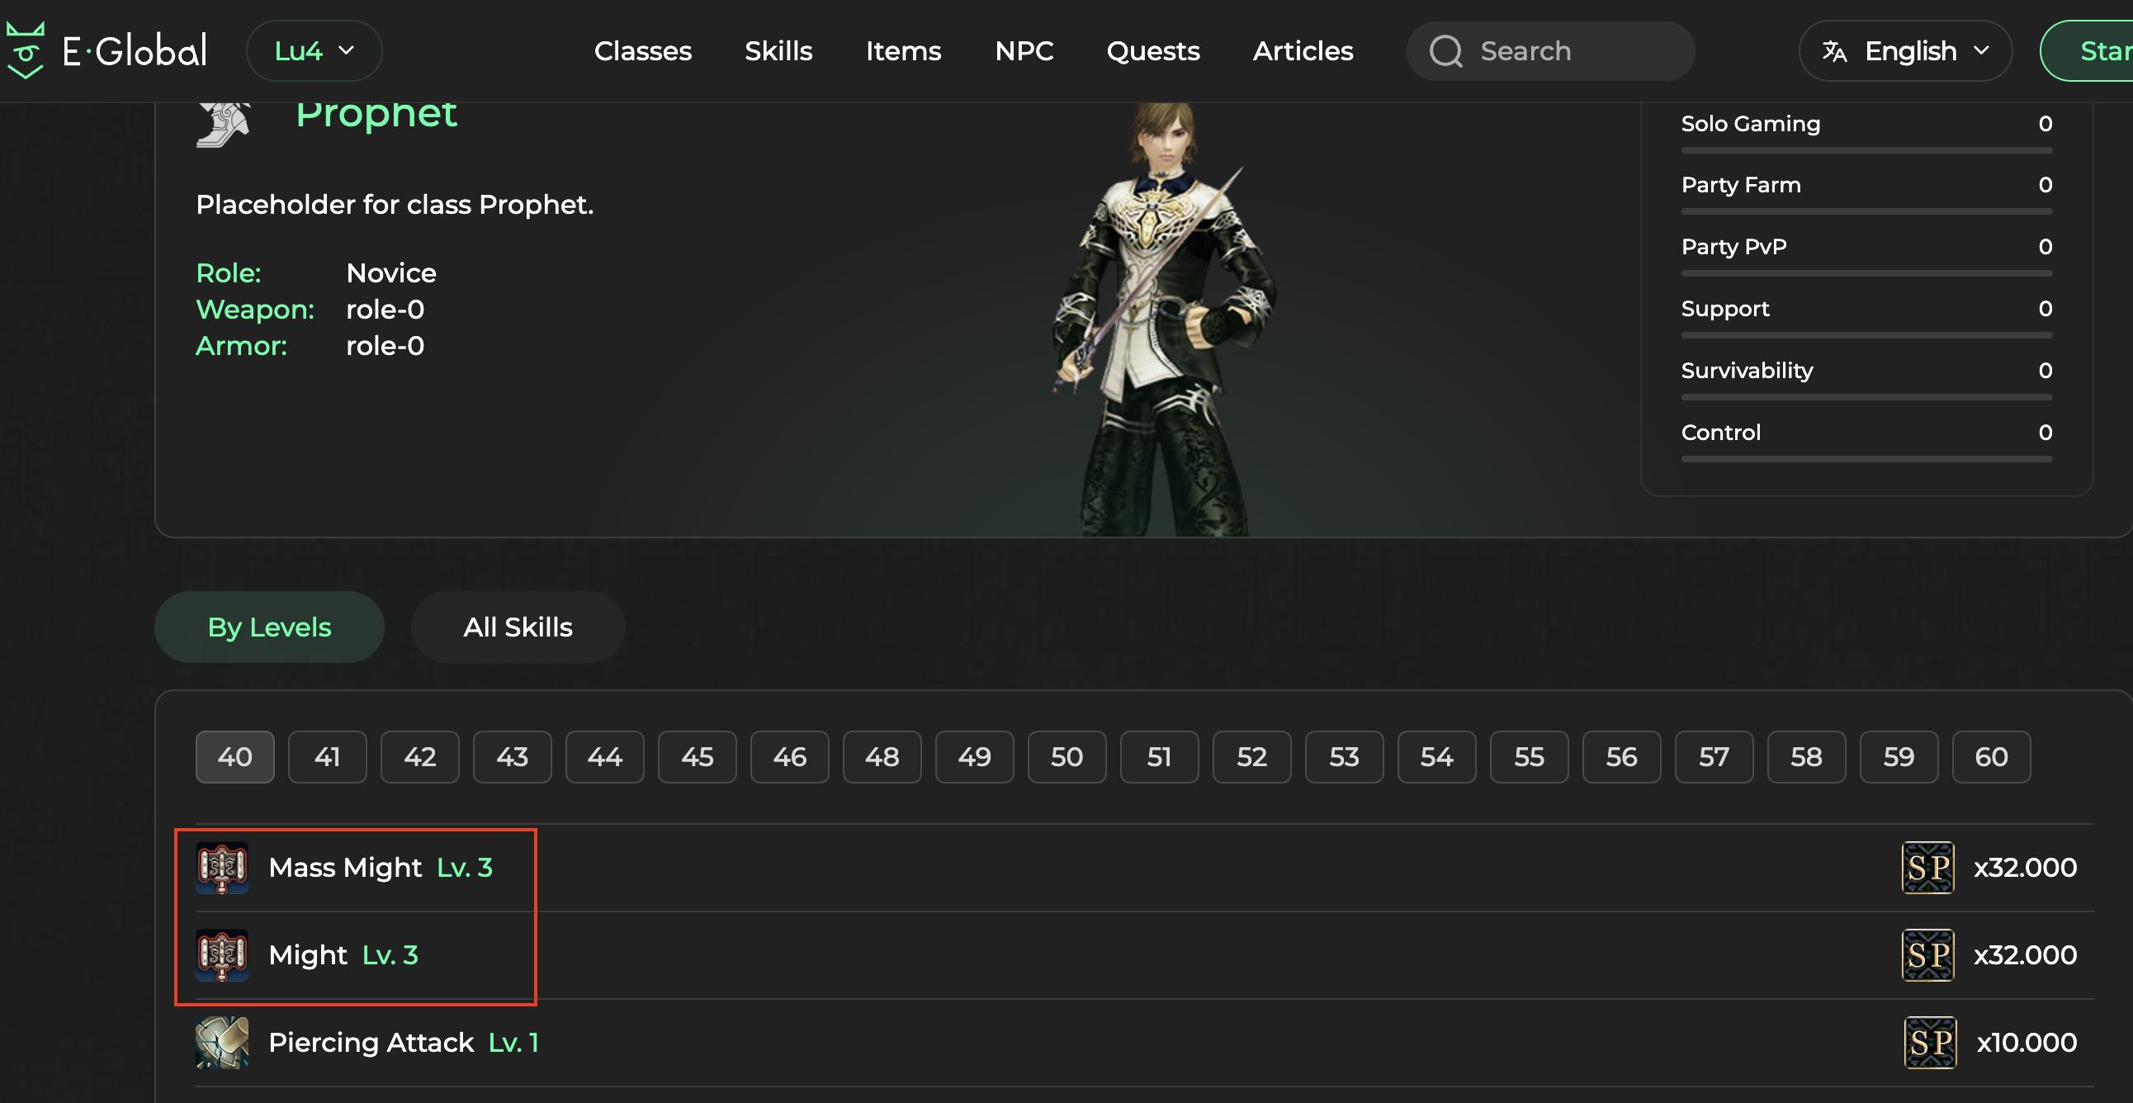Open the Lu4 server dropdown
Screen dimensions: 2133x1103
(314, 51)
